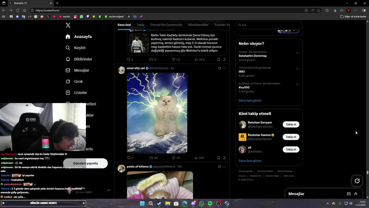
Task: Open Diğer sık kullanılanlar folder
Action: point(353,16)
